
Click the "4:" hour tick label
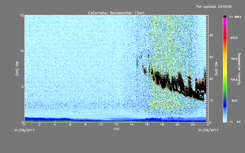pos(55,125)
